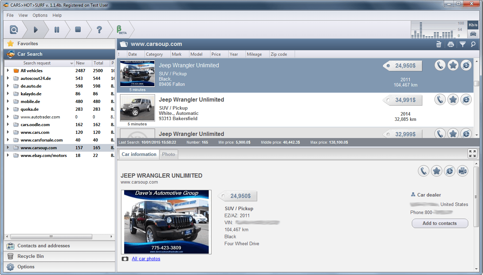
Task: Open the All car photos link
Action: [146, 259]
